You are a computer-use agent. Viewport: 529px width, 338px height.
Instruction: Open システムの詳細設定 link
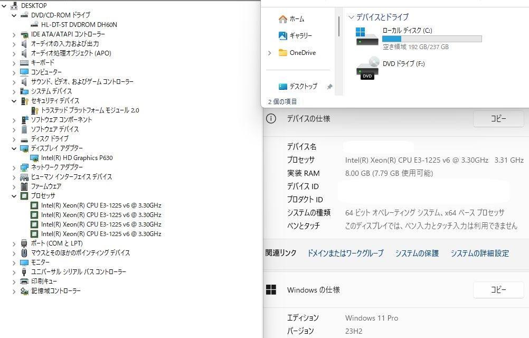pyautogui.click(x=480, y=253)
